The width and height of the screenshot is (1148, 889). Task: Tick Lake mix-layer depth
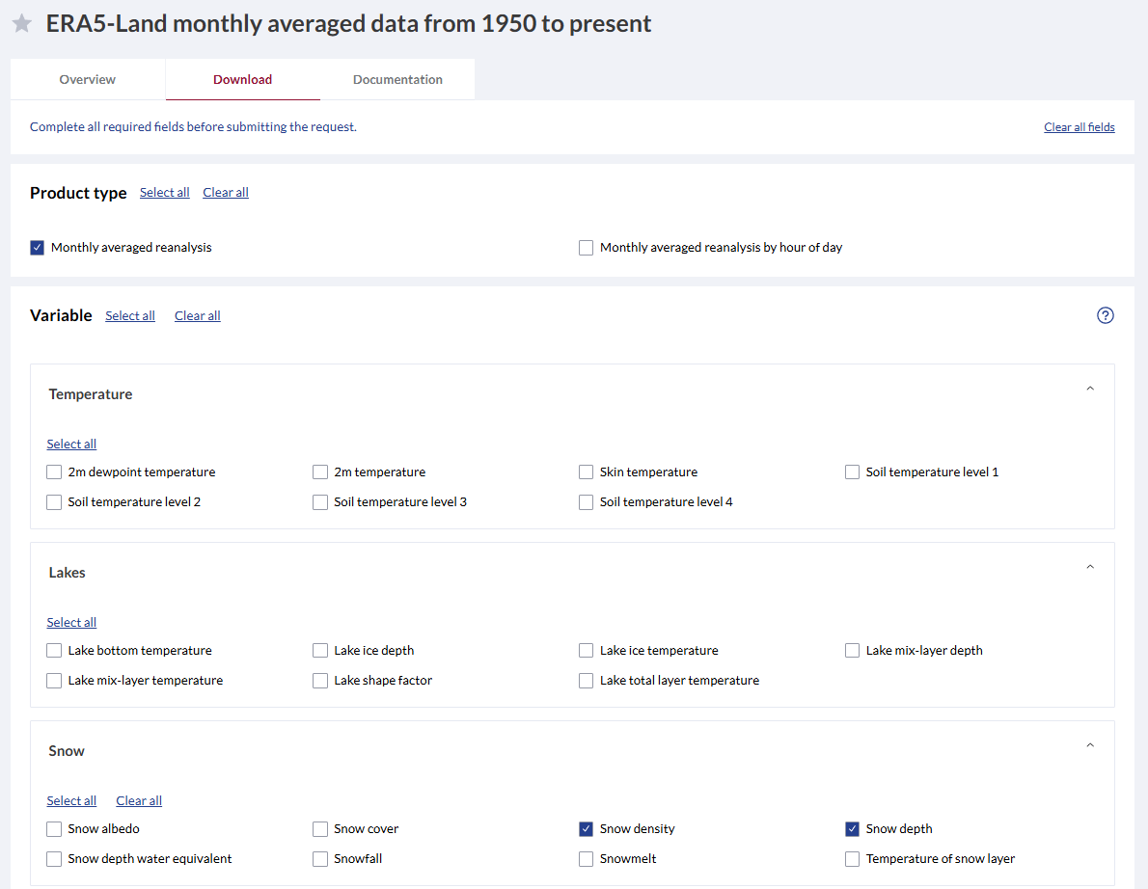click(852, 651)
